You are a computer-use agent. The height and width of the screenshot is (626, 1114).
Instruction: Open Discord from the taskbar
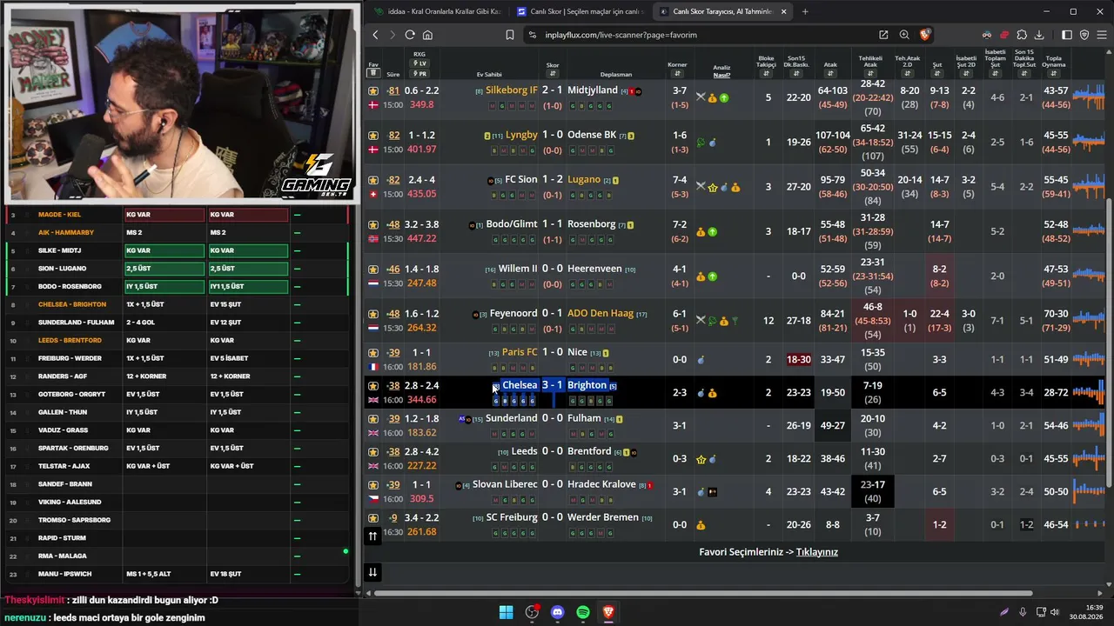pyautogui.click(x=557, y=612)
